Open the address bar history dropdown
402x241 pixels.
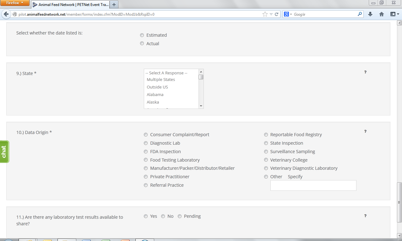(x=271, y=14)
